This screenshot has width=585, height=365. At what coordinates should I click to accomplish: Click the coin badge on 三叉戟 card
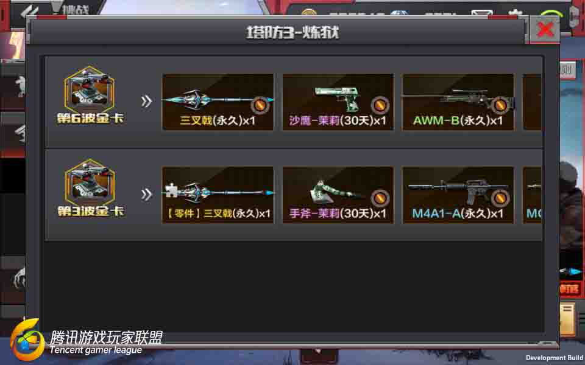tap(260, 105)
